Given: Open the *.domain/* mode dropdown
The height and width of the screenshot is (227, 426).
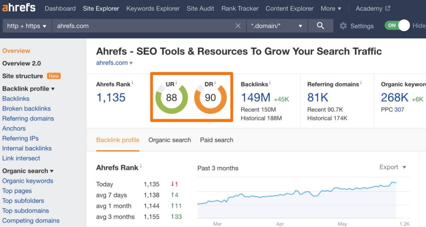Looking at the screenshot, I should click(x=277, y=26).
